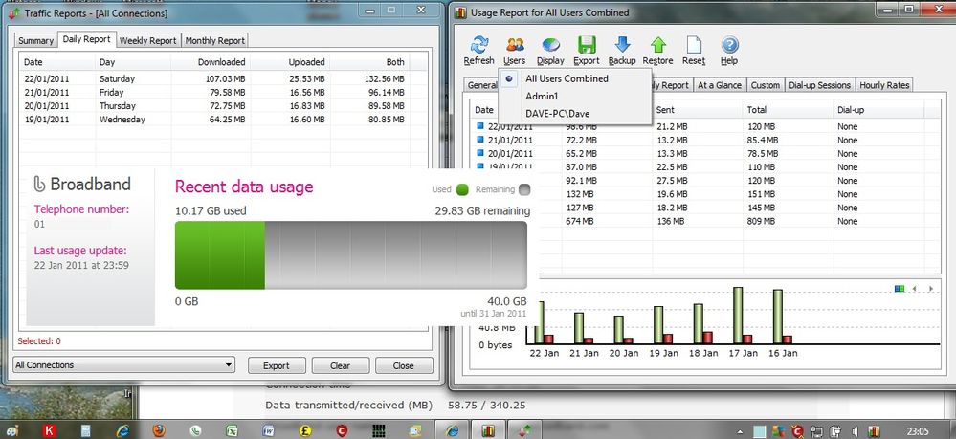Click the graph's right arrow icon

coord(931,289)
